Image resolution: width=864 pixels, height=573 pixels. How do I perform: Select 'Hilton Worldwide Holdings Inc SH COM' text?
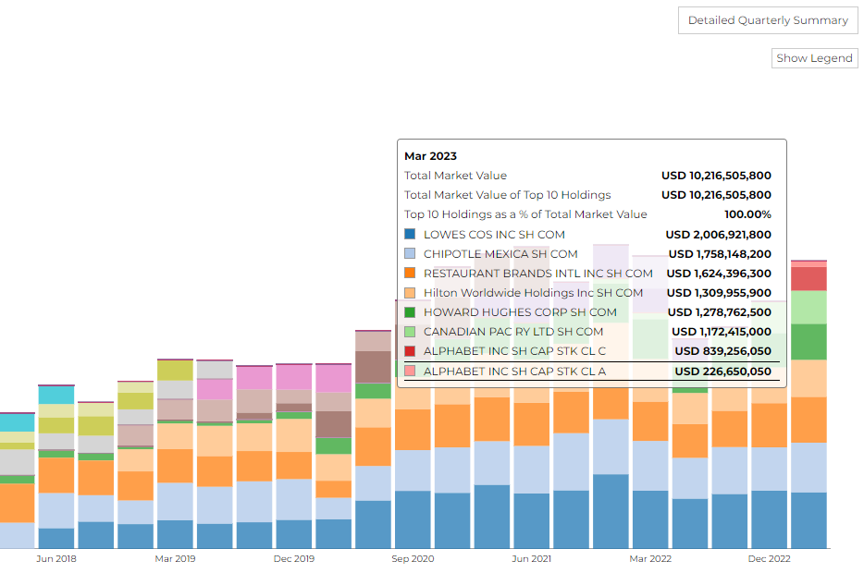tap(533, 293)
